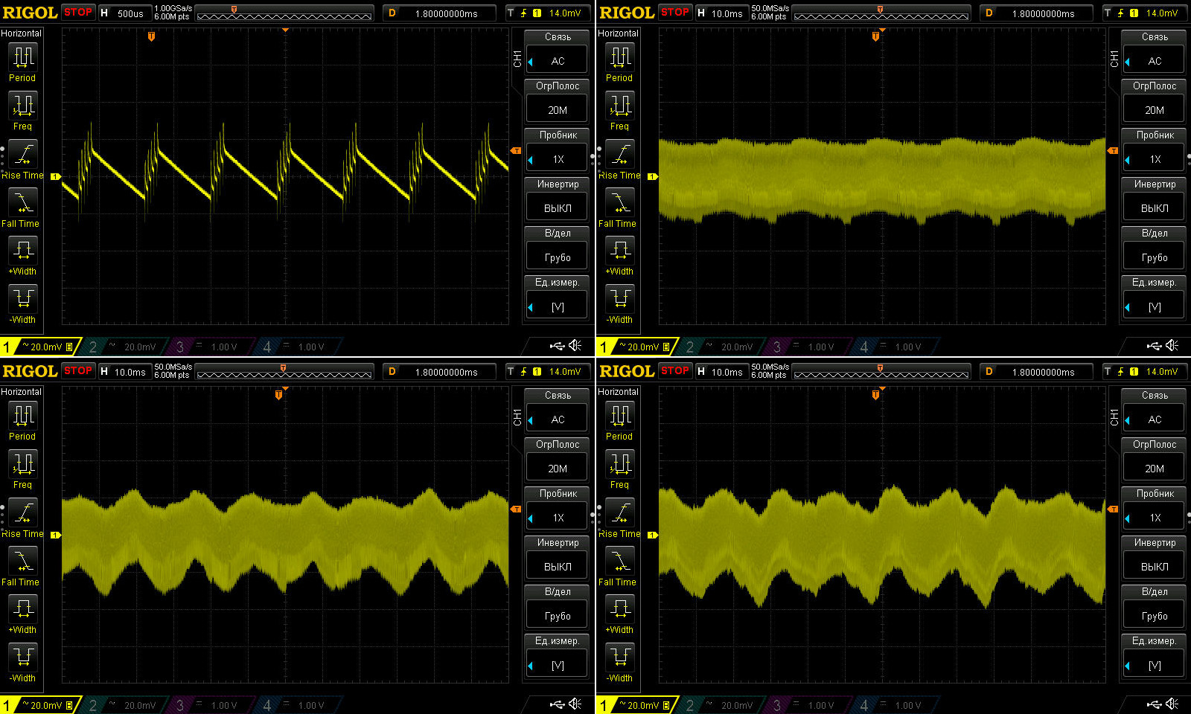This screenshot has height=714, width=1191.
Task: Toggle Инвертир ВЫКЛ in bottom-left scope
Action: (x=557, y=567)
